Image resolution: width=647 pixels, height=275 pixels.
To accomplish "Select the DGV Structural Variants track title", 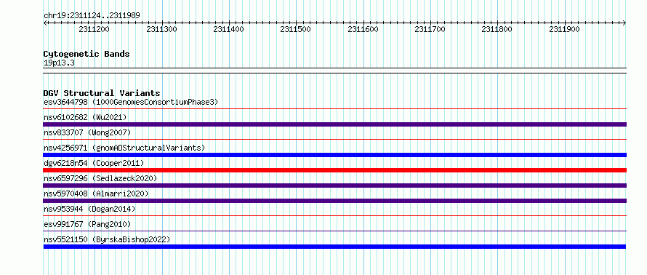I will pos(102,93).
